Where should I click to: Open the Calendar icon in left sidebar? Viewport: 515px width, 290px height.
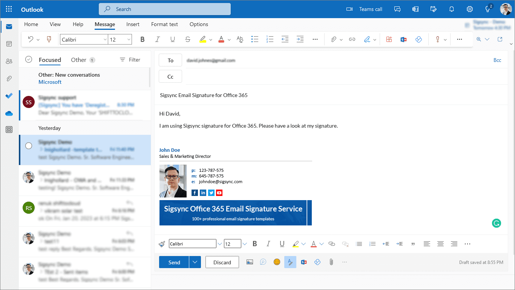(9, 44)
